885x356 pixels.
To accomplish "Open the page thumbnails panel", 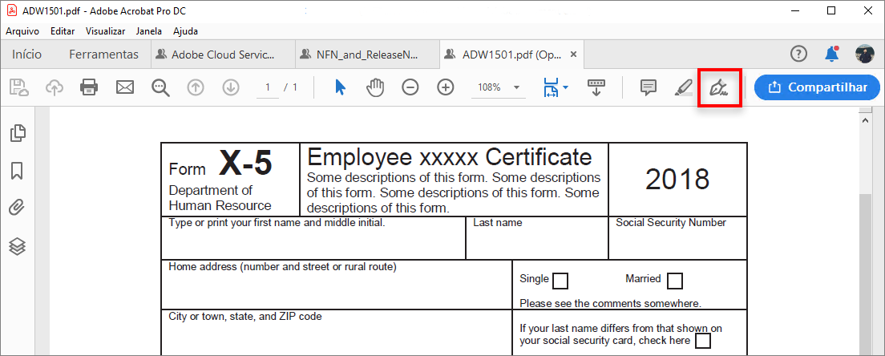I will pos(18,132).
